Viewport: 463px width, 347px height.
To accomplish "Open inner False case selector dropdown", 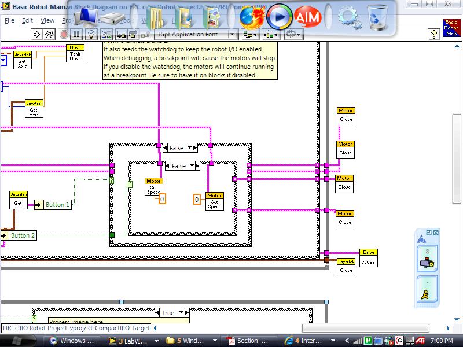I will click(192, 166).
